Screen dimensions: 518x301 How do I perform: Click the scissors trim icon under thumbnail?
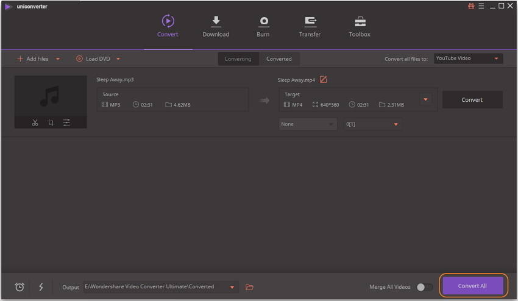35,122
